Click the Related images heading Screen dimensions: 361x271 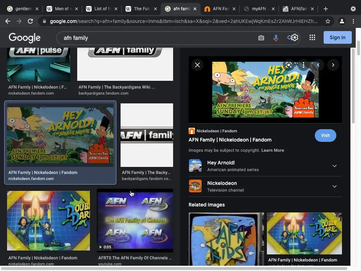coord(207,205)
